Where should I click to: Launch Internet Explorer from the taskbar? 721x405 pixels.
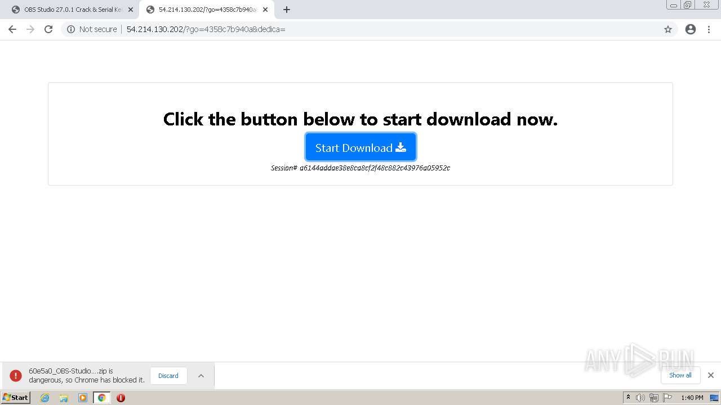[45, 398]
